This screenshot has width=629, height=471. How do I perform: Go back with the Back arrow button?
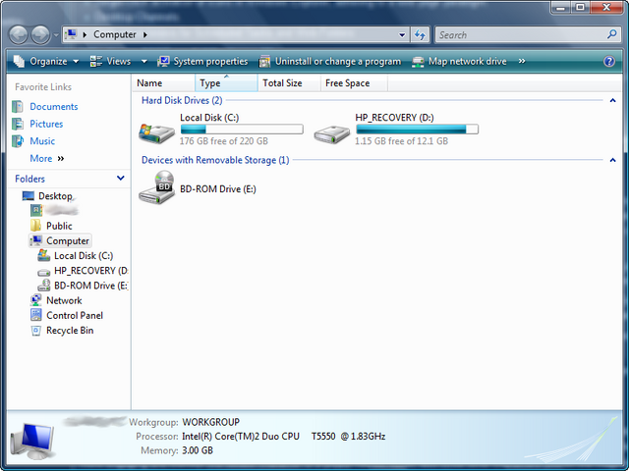[x=19, y=35]
